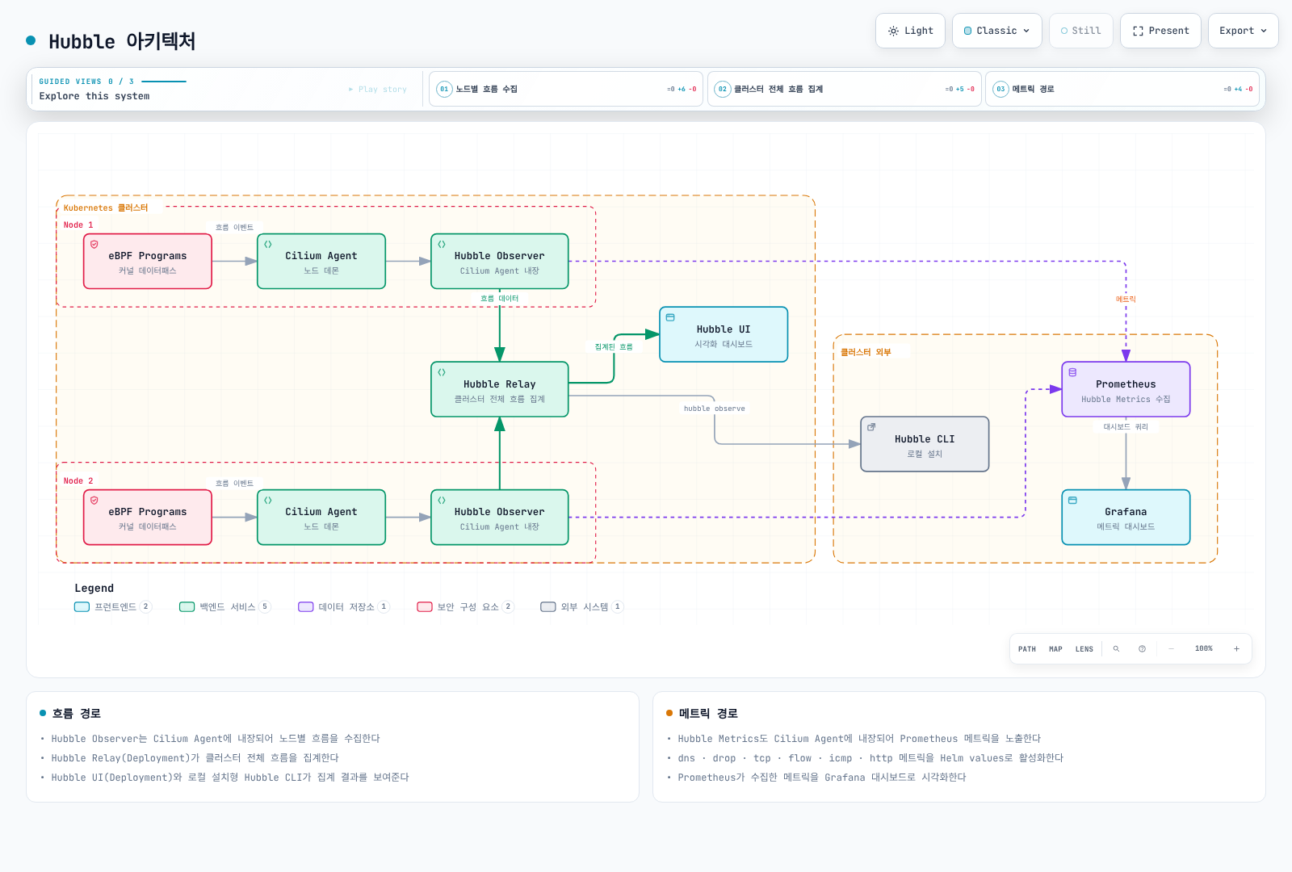Toggle the Light theme button

[x=910, y=31]
